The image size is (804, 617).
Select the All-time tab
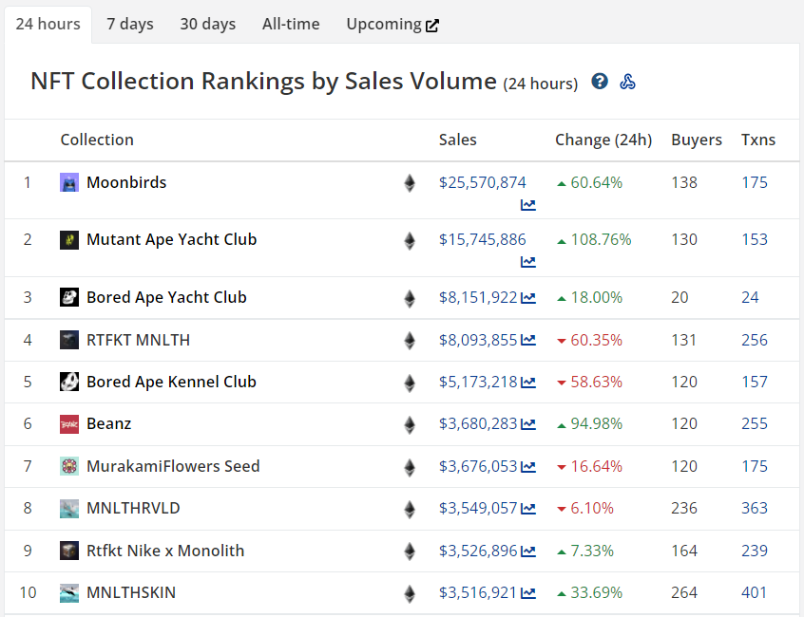(291, 24)
